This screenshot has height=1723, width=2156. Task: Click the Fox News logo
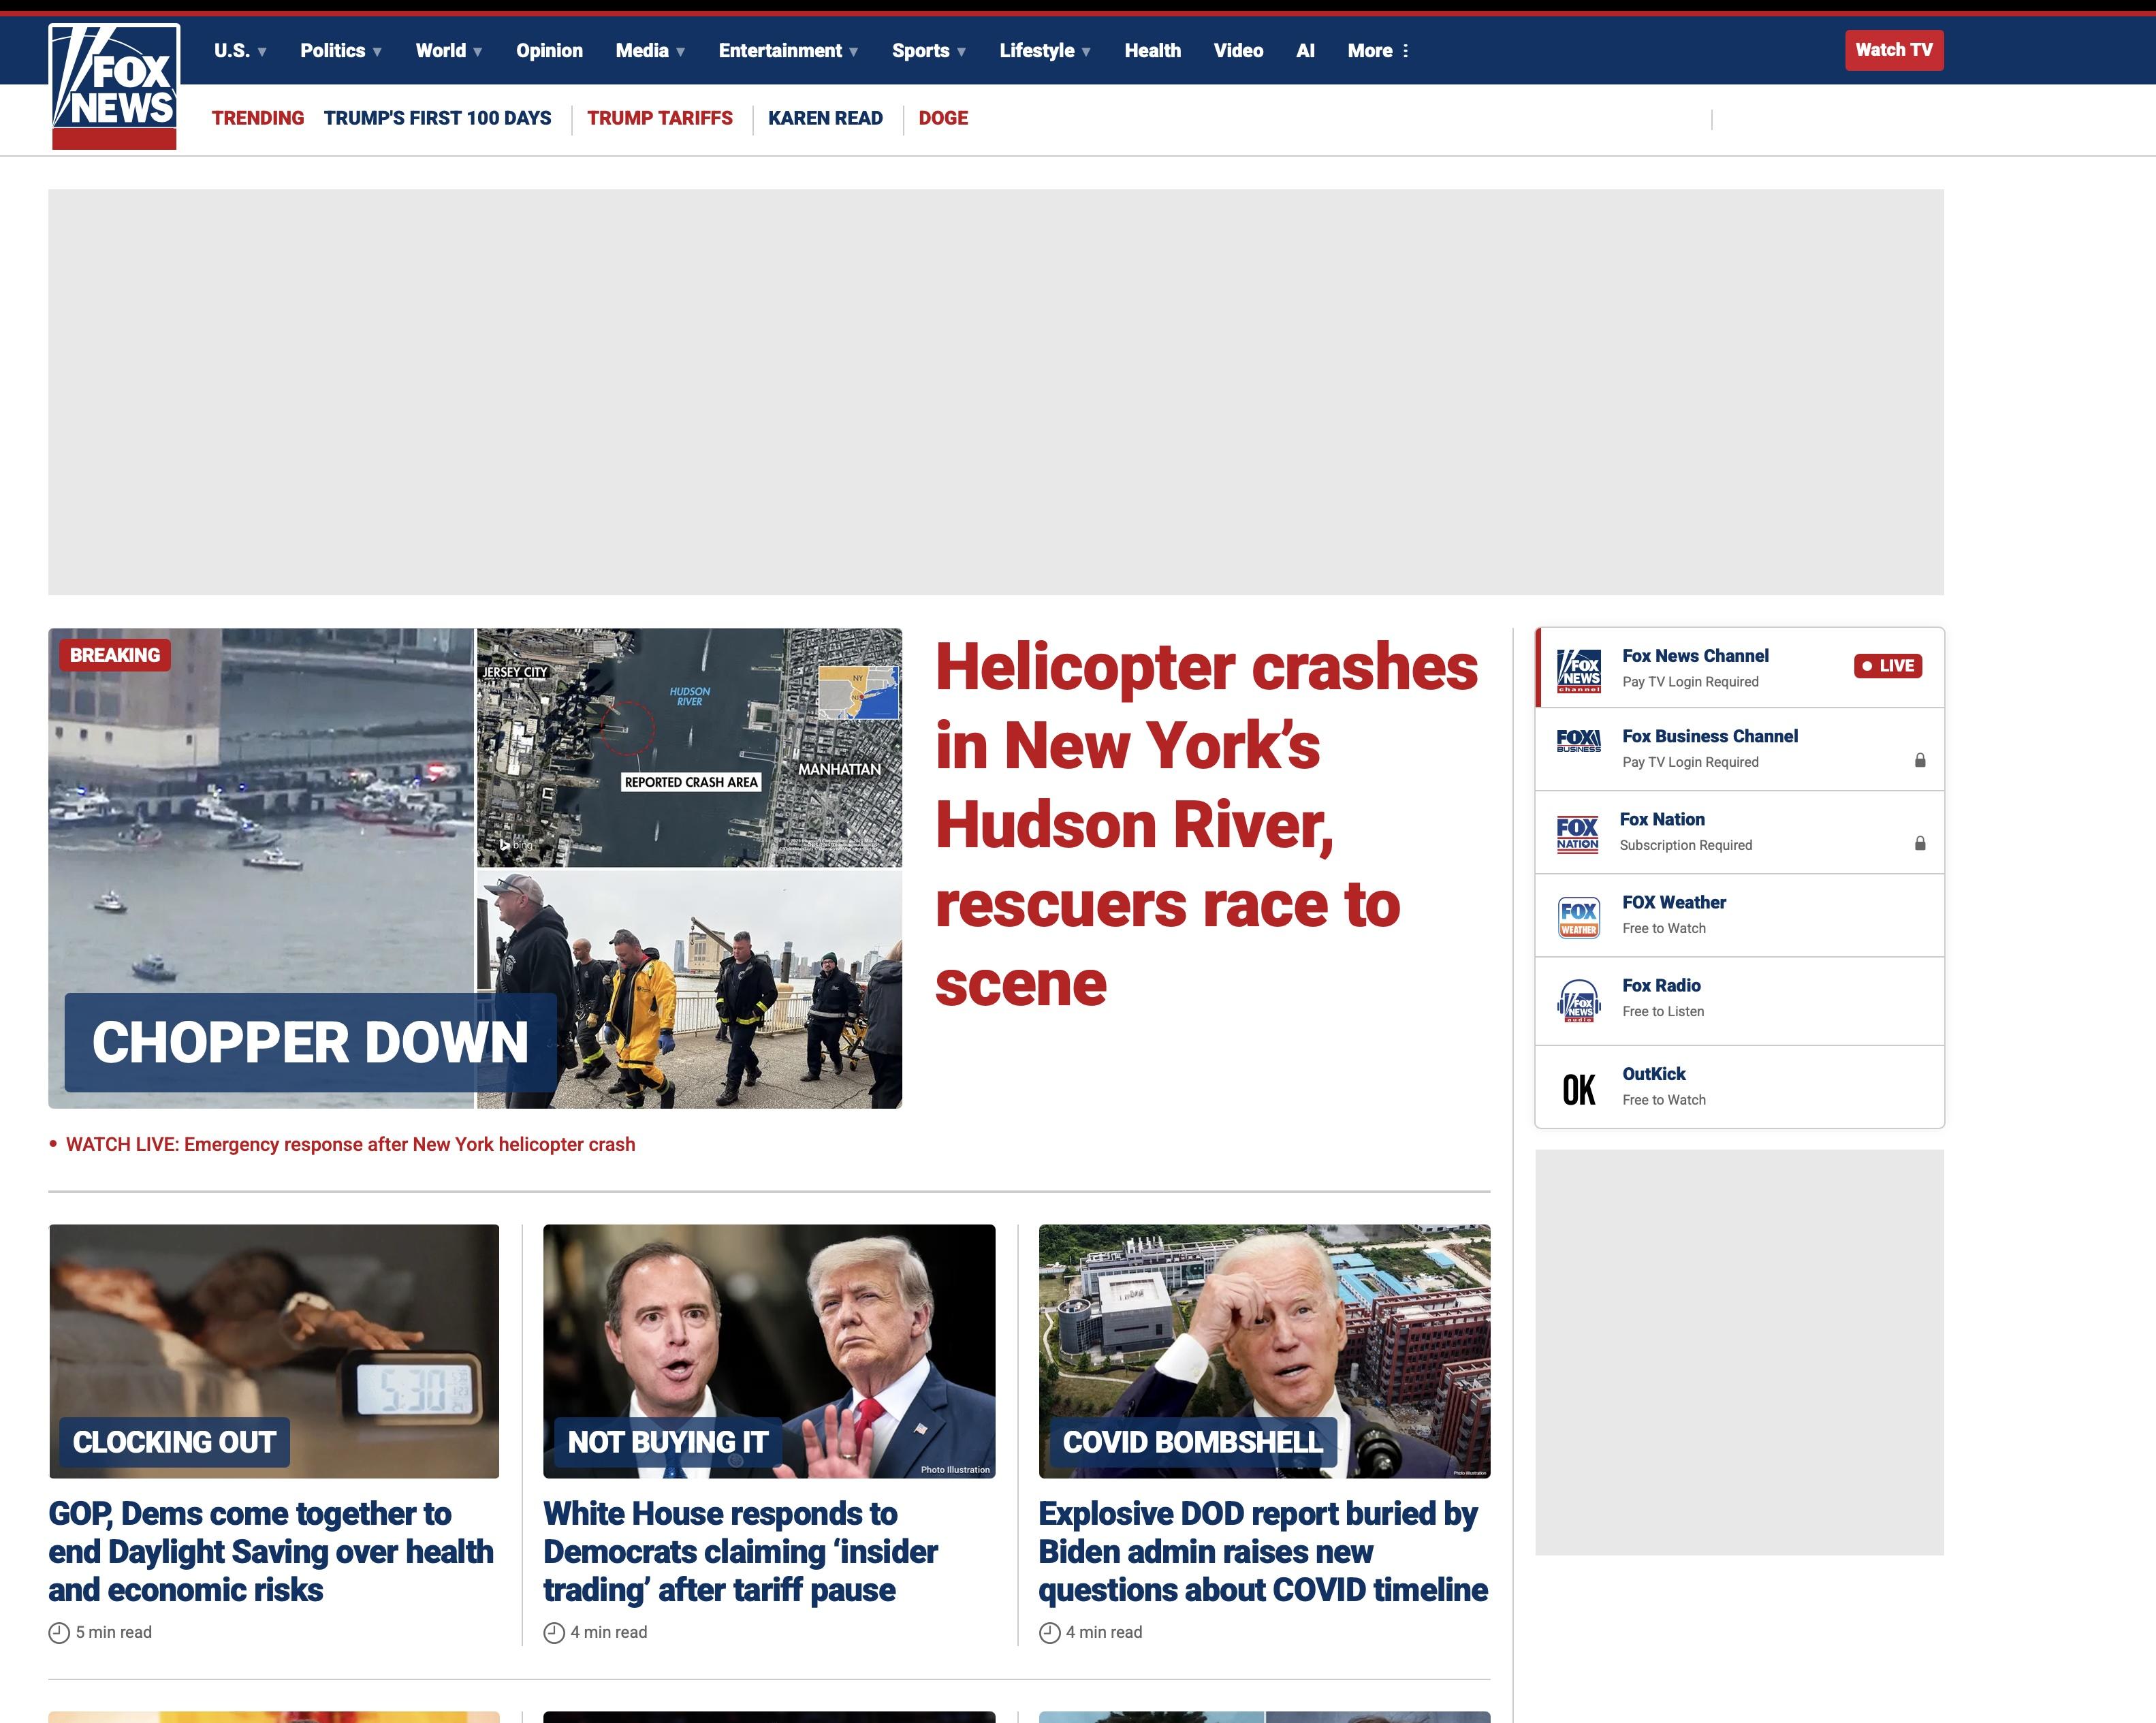114,87
